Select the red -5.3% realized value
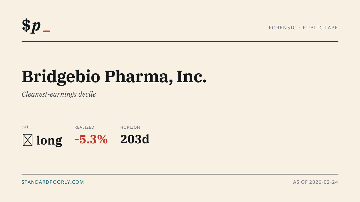Screen dimensions: 360x202 click(x=91, y=139)
